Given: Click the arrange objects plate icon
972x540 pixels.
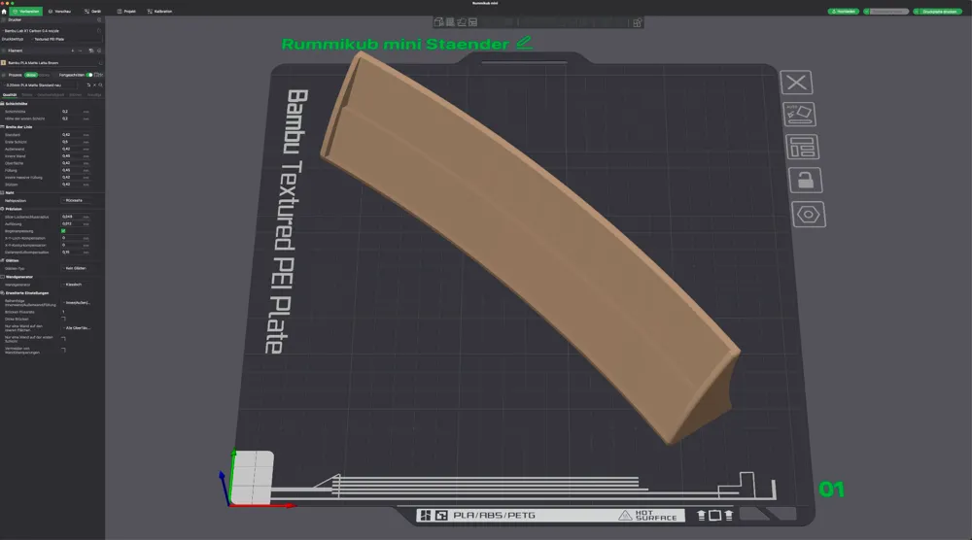Looking at the screenshot, I should [x=802, y=148].
